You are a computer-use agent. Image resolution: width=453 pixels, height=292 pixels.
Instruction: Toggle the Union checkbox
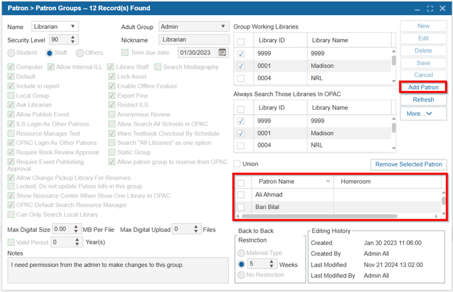pyautogui.click(x=237, y=164)
